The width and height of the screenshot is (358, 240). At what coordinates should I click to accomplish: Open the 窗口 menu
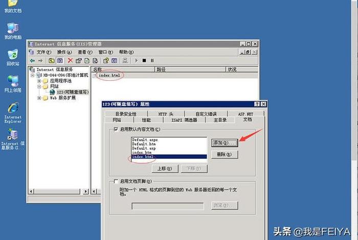pos(105,52)
